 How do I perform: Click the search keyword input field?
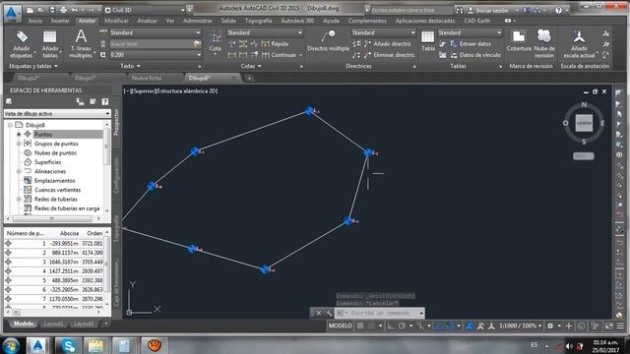pos(410,10)
